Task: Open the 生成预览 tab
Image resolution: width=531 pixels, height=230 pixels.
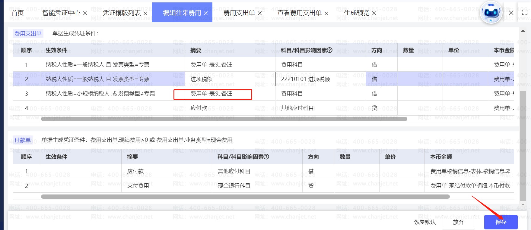Action: pos(357,13)
